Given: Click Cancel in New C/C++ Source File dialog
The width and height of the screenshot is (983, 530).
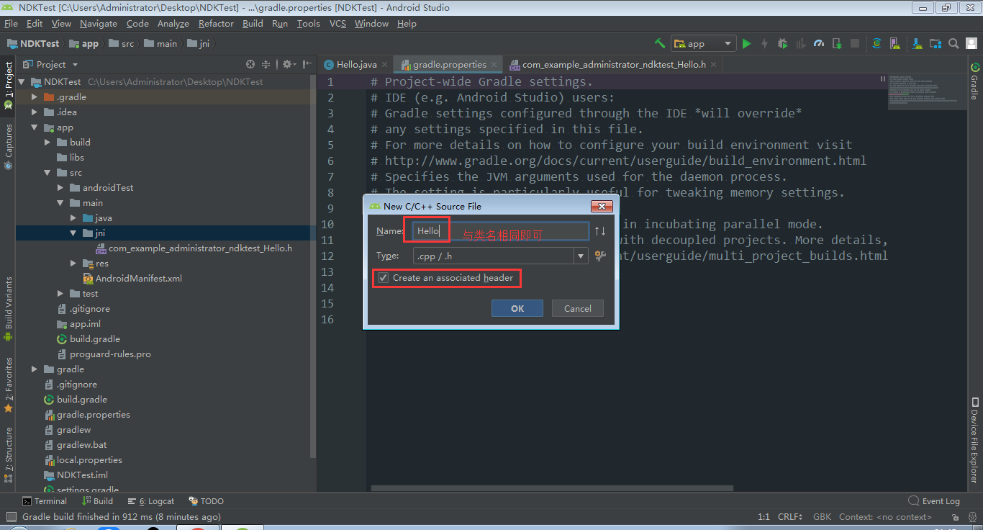Looking at the screenshot, I should 578,308.
